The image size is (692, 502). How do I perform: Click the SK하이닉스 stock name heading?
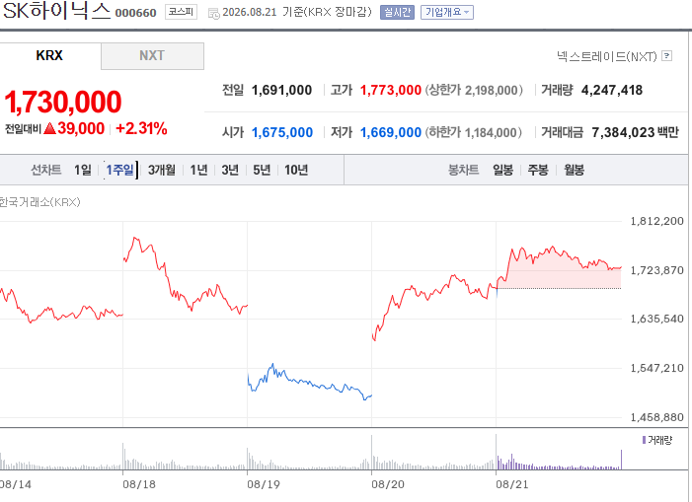pos(56,11)
